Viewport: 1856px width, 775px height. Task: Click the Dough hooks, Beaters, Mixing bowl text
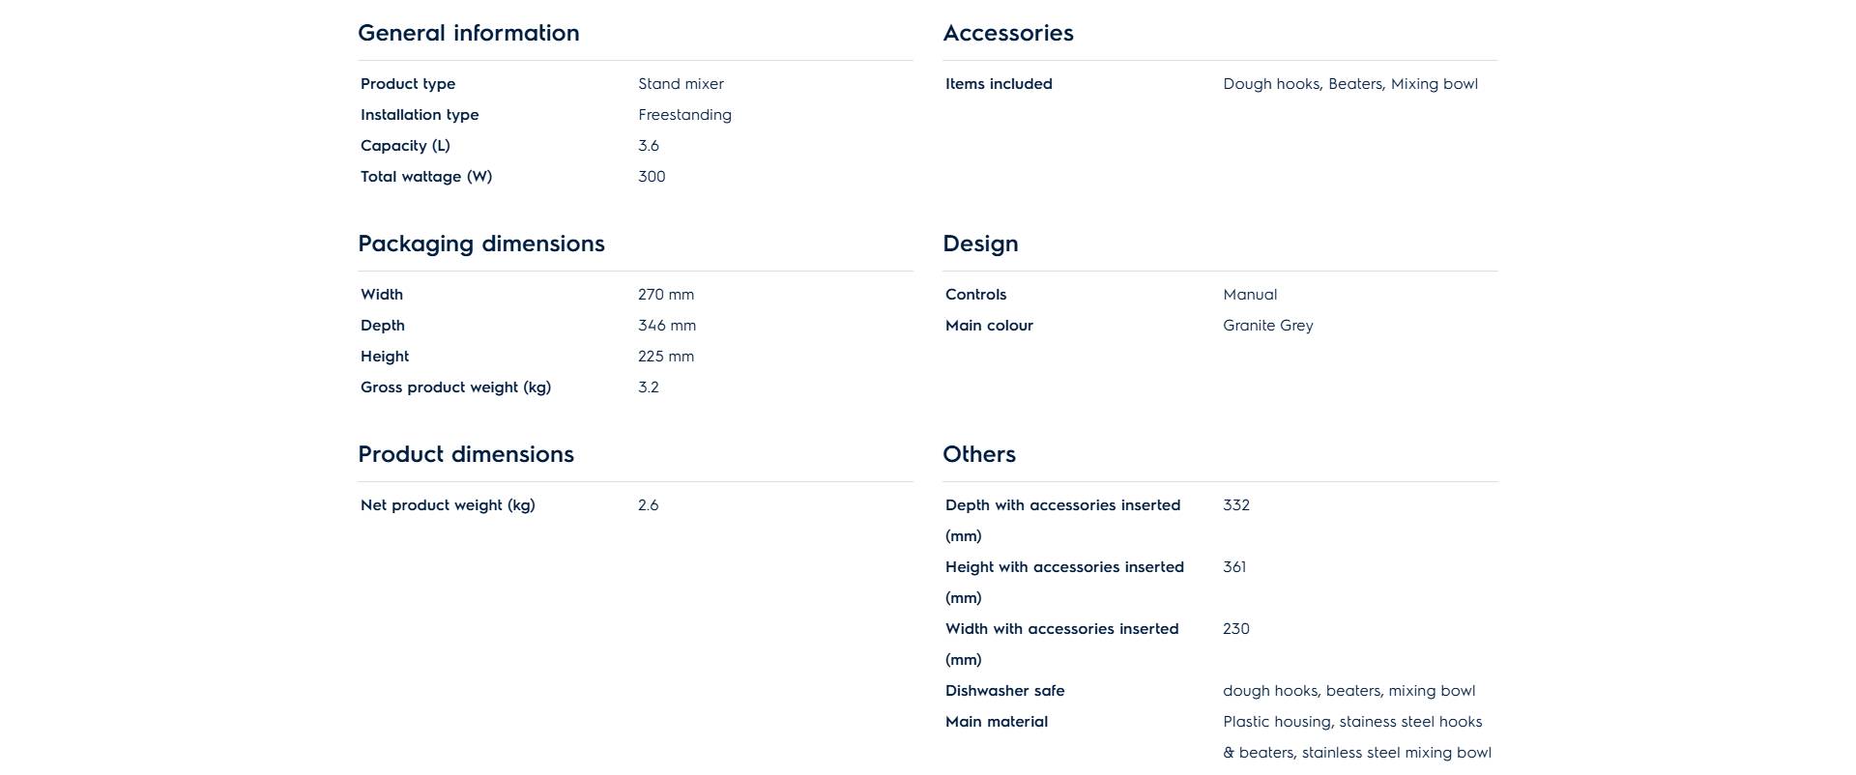[1349, 84]
